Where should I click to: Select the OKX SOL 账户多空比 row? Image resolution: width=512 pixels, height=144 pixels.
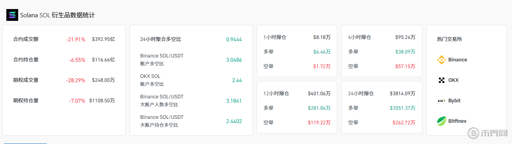click(x=191, y=80)
